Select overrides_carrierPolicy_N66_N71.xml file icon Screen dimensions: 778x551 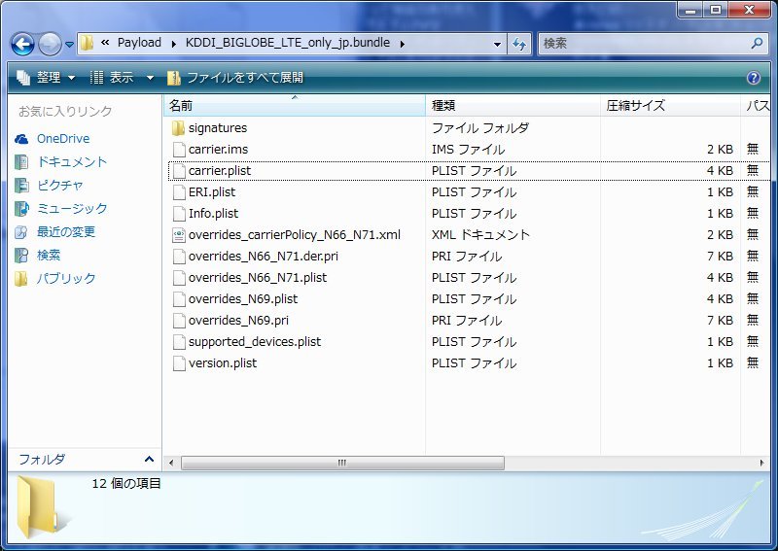click(x=178, y=235)
